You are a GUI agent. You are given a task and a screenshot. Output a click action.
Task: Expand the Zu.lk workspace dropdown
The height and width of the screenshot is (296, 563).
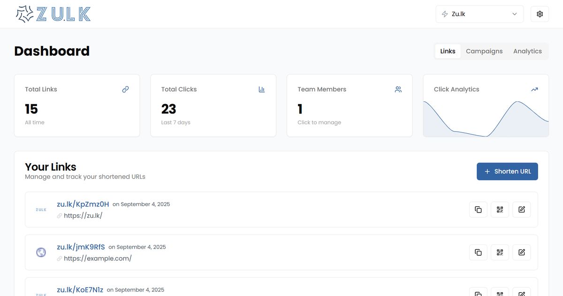tap(479, 14)
